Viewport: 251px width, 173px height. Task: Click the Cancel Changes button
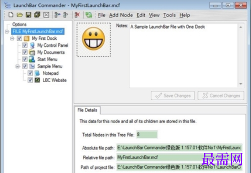[221, 96]
